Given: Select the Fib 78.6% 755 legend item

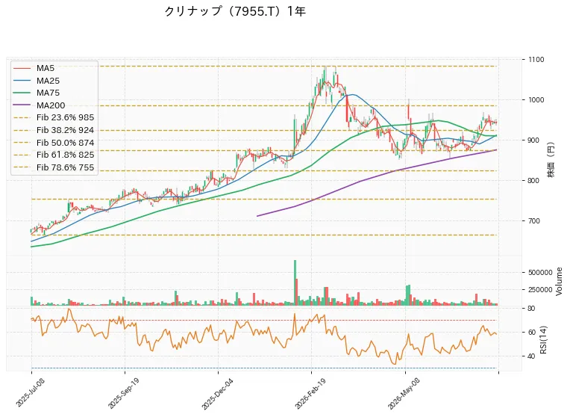Looking at the screenshot, I should coord(54,167).
